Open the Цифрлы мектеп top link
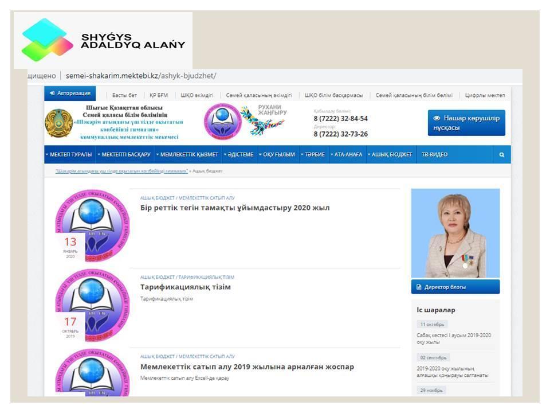This screenshot has width=550, height=413. coord(485,95)
